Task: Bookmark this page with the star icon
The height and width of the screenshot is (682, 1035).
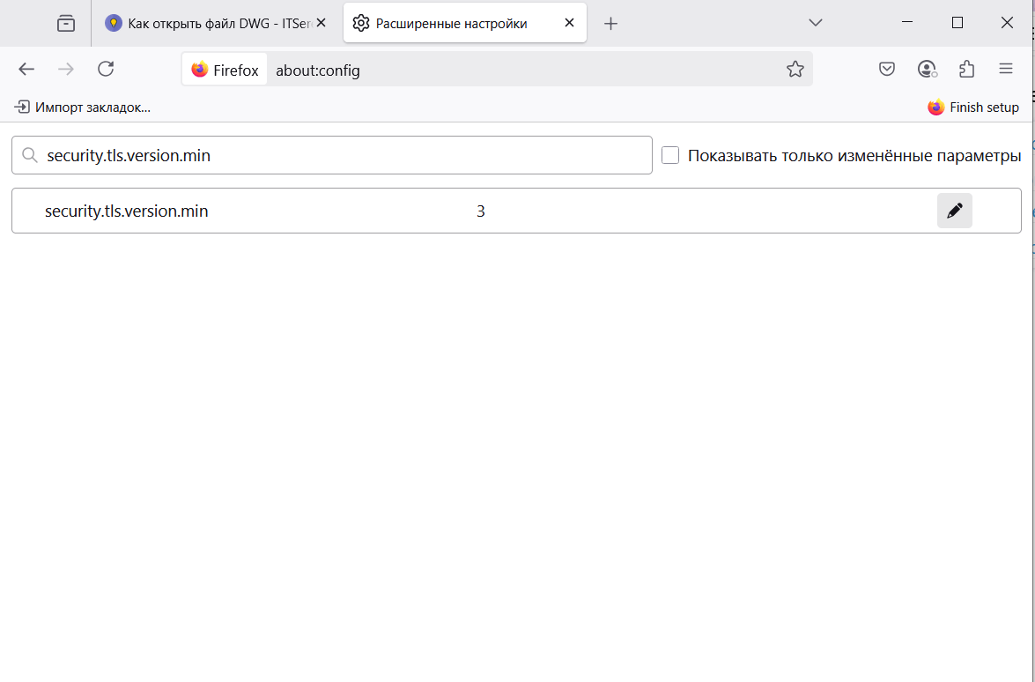Action: point(795,70)
